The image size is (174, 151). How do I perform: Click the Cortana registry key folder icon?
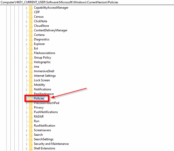[x=31, y=35]
